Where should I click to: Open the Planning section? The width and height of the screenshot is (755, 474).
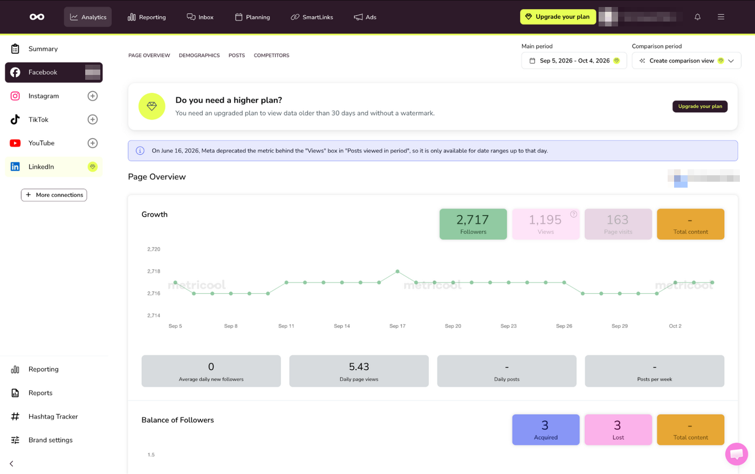(x=252, y=17)
